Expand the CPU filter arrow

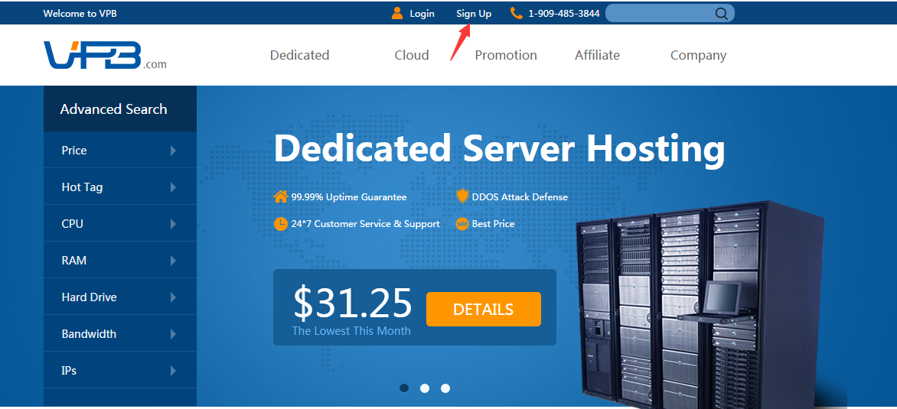point(173,224)
